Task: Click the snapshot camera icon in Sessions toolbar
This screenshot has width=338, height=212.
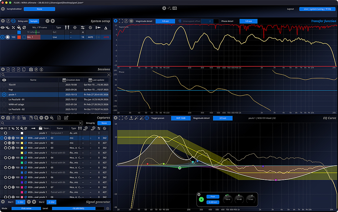Action: pos(31,69)
